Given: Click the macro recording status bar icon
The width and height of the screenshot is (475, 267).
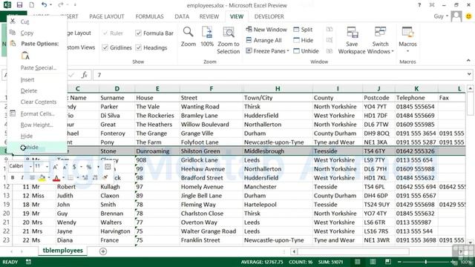Looking at the screenshot, I should (28, 262).
